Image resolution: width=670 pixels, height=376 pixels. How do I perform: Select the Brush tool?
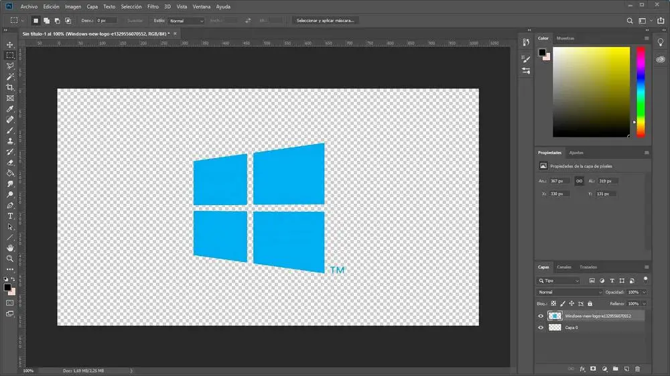point(10,130)
